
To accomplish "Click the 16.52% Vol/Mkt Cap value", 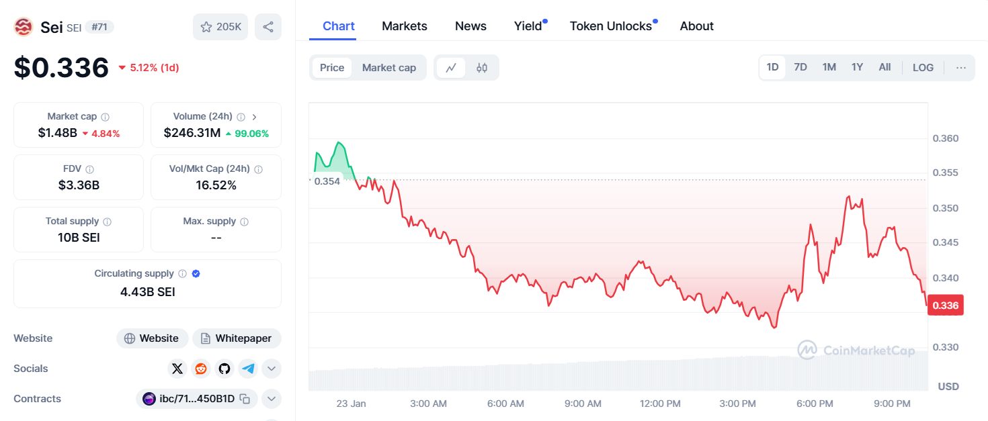I will 216,185.
